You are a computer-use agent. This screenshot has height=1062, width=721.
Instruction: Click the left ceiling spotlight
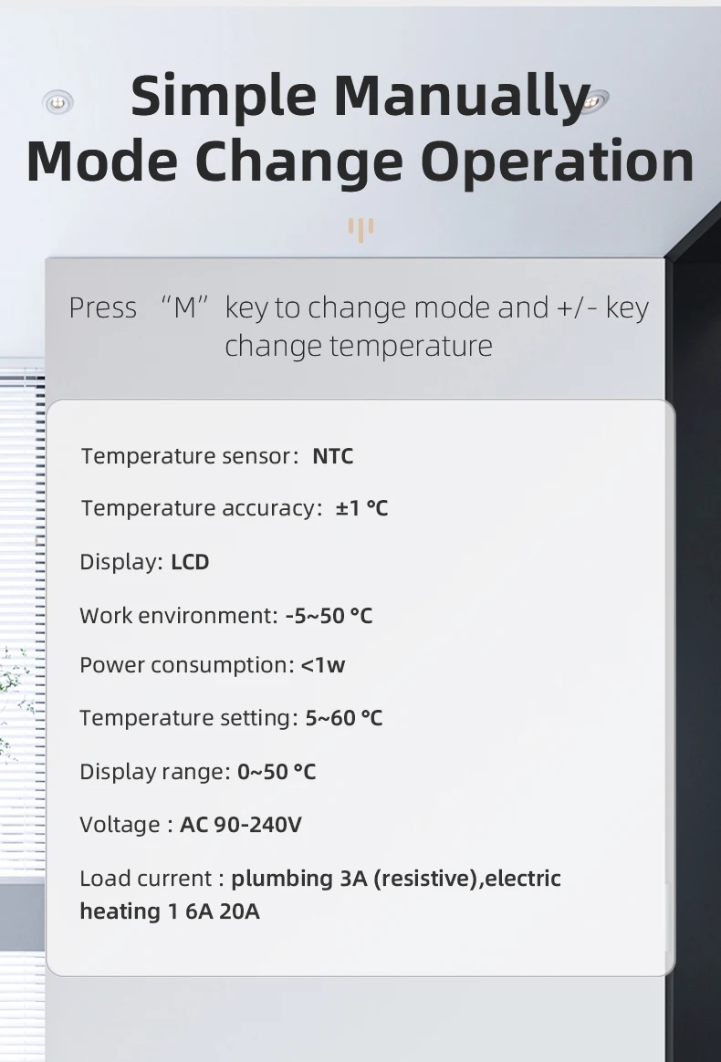click(x=58, y=101)
